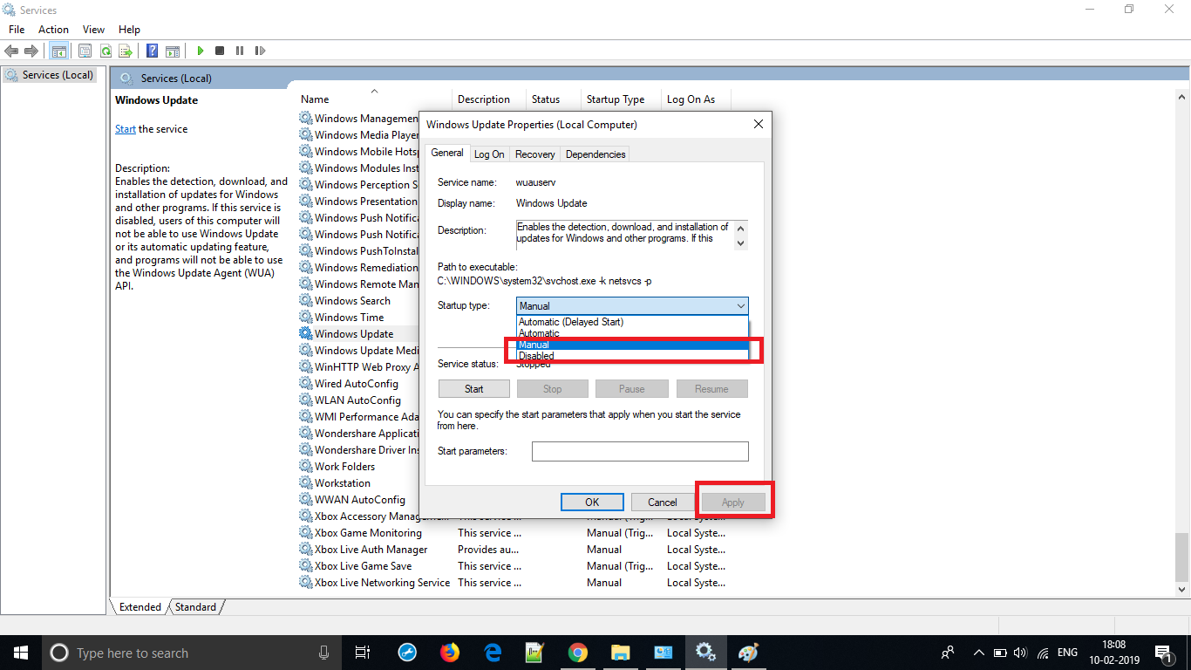Choose the Automatic startup type option

(x=632, y=333)
